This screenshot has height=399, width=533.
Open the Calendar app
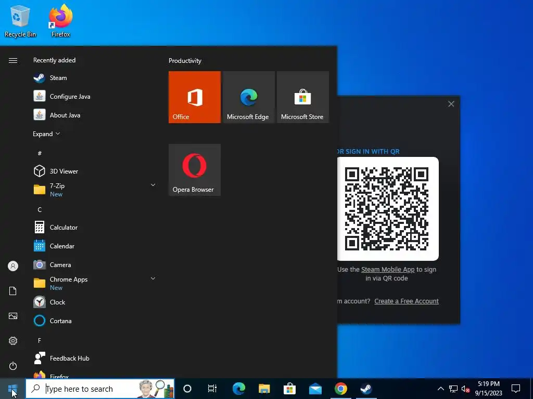pos(95,246)
